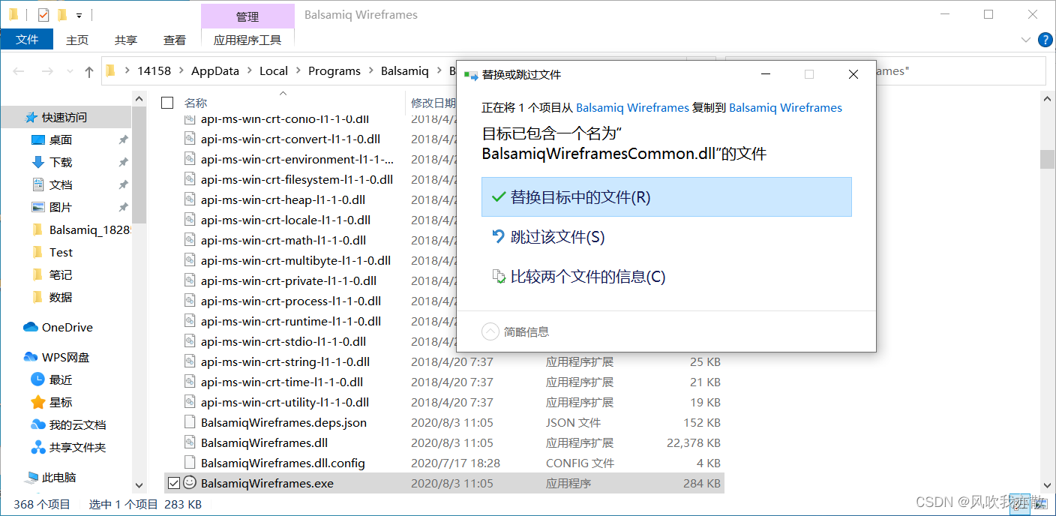Uncheck the BalsamiqWireframes.exe row checkbox
The width and height of the screenshot is (1056, 516).
[173, 483]
